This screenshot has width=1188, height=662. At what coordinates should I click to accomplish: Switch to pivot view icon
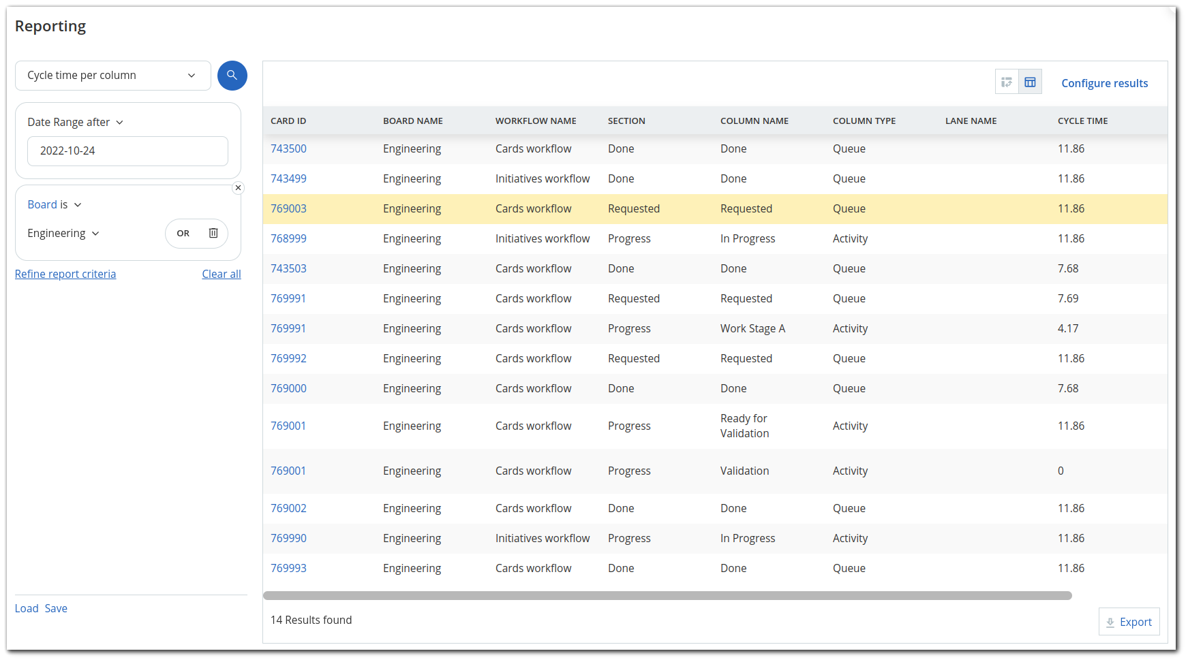[1007, 81]
